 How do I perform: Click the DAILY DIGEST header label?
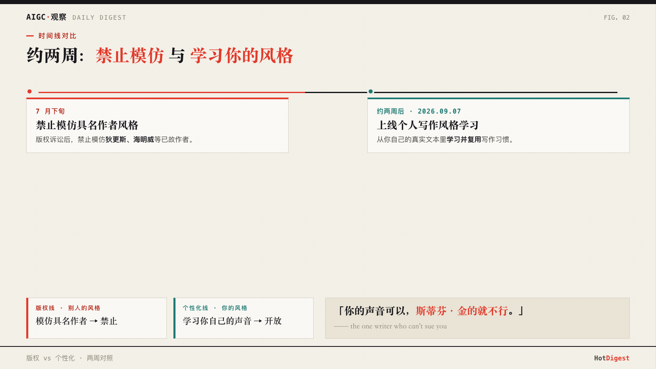(x=99, y=18)
